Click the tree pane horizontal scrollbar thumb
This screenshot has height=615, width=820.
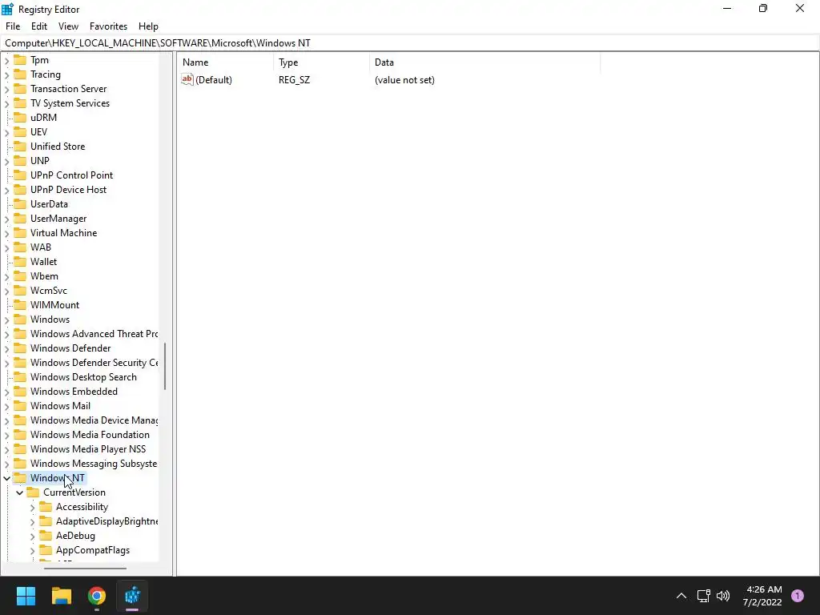(85, 568)
